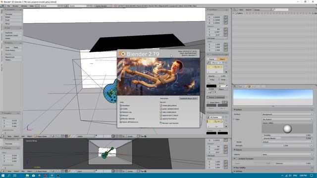Click the blend file icon beside guitar updated.blend
Screen dimensions: 317x178
point(160,109)
